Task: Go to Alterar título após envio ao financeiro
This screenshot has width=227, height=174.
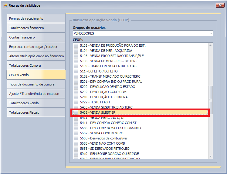Action: 36,56
